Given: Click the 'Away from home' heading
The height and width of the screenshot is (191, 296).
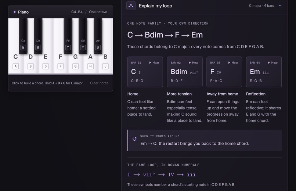Looking at the screenshot, I should click(222, 94).
